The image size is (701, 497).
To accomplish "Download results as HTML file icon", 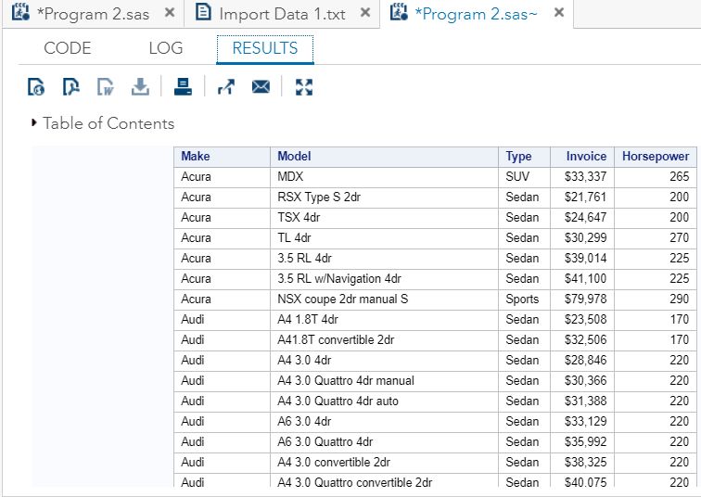I will click(36, 87).
